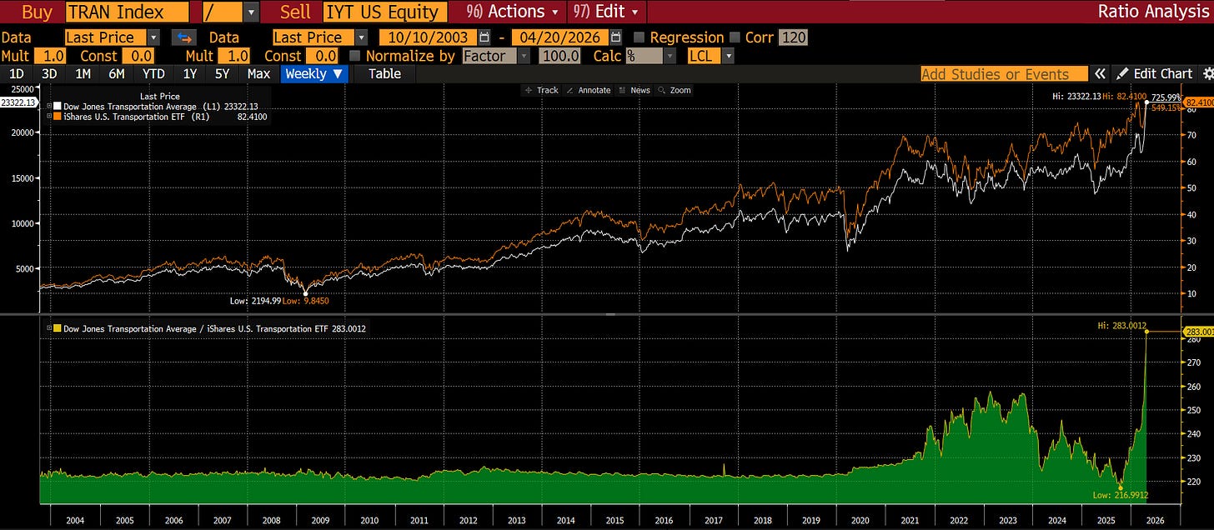This screenshot has height=530, width=1214.
Task: Open chart settings gear icon
Action: point(1206,73)
